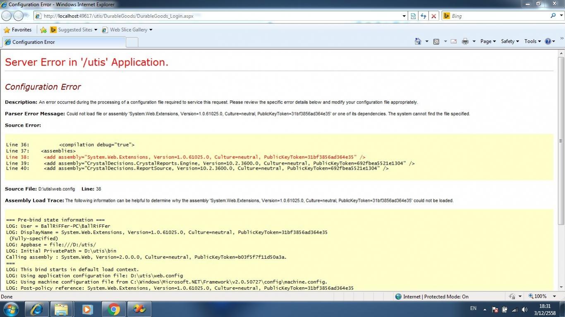Open the Help question mark menu
The height and width of the screenshot is (317, 565).
pos(550,41)
